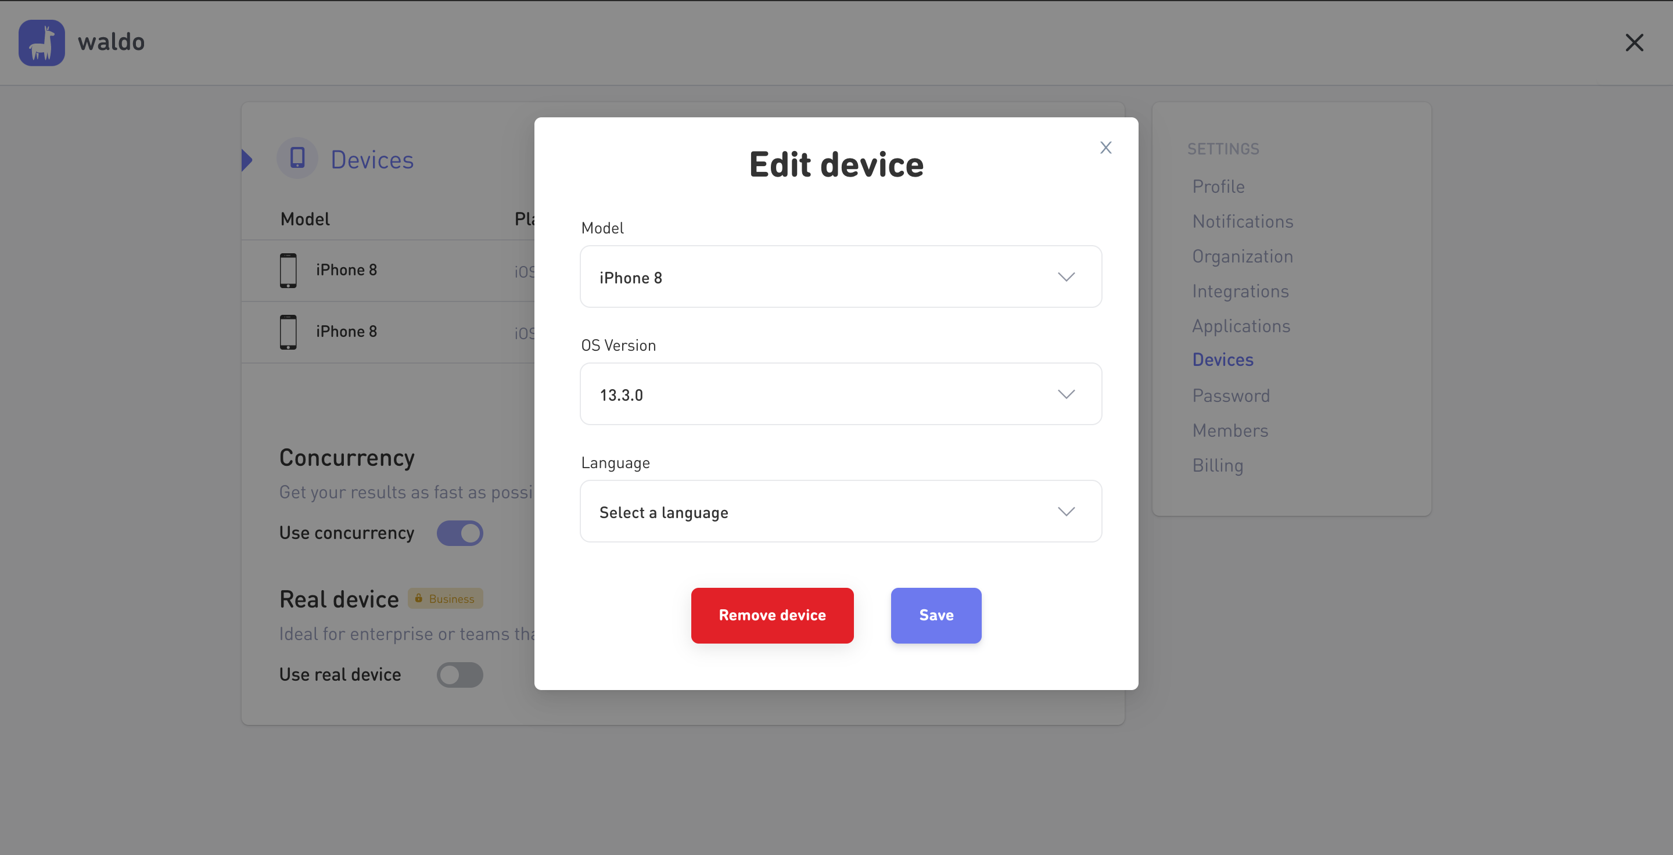This screenshot has height=855, width=1673.
Task: Click the second iPhone 8 device icon
Action: tap(288, 332)
